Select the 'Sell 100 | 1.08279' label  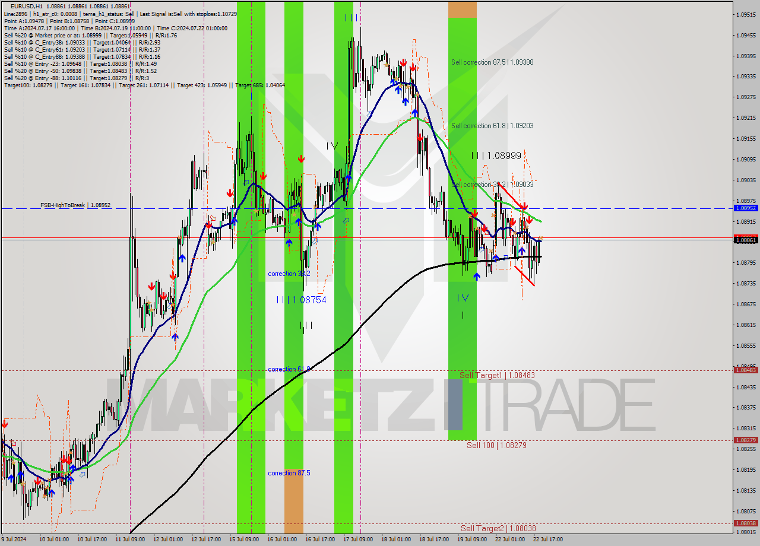tap(496, 445)
